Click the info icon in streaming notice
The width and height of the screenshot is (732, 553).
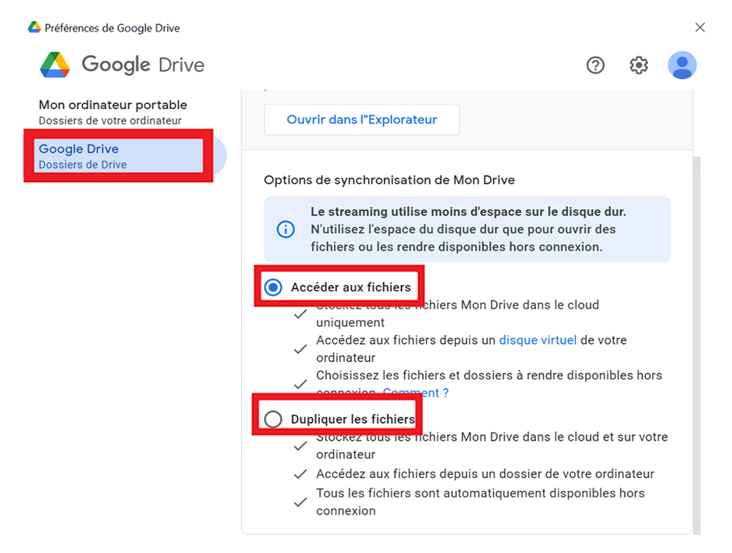(x=286, y=229)
